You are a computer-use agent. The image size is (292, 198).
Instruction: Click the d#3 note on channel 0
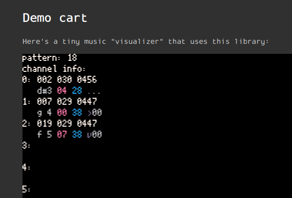(44, 91)
